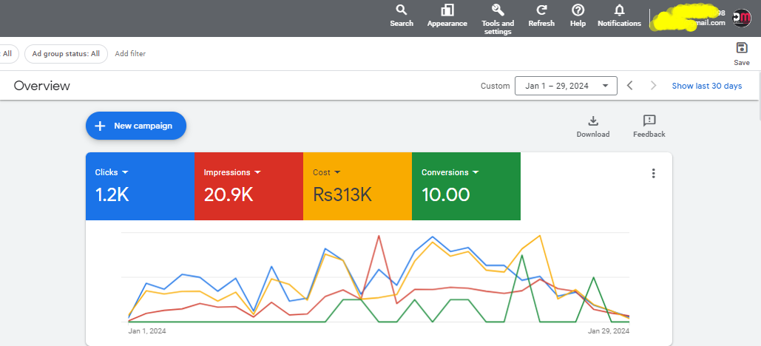
Task: Click the Jan 29, 2024 axis label
Action: pos(609,331)
